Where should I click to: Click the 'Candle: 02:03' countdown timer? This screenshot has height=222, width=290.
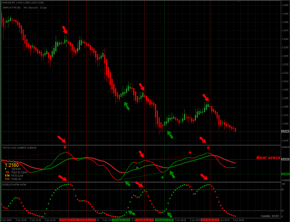pos(270,216)
